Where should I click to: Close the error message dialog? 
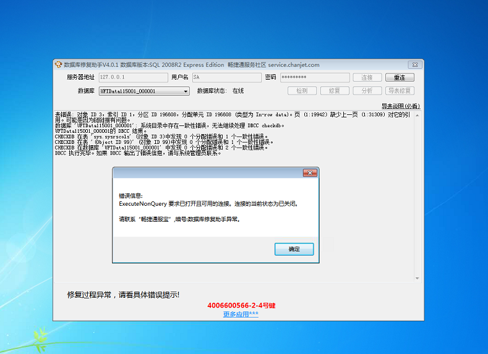tap(310, 173)
